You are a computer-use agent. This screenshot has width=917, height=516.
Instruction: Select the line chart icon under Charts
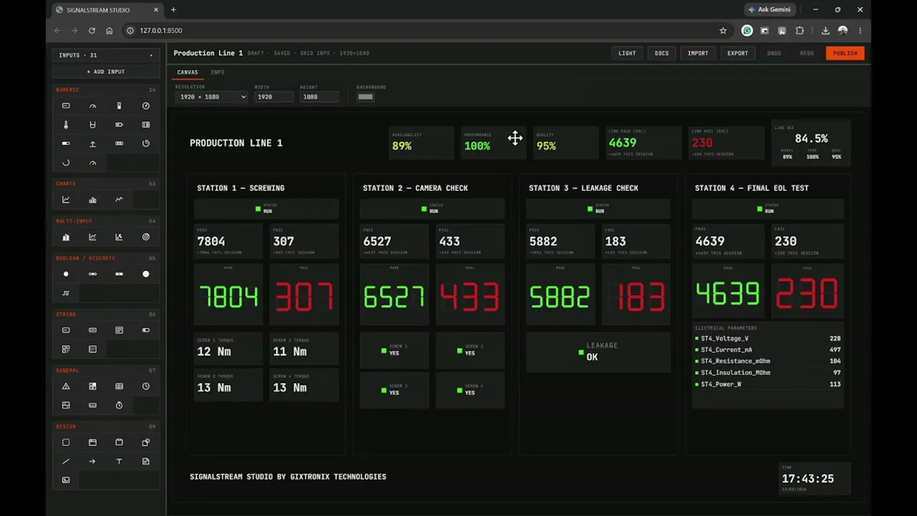(66, 200)
